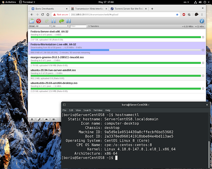Toggle pause button on ubuntu-20.04-live-server row
Viewport: 212px width, 169px height.
pos(203,76)
